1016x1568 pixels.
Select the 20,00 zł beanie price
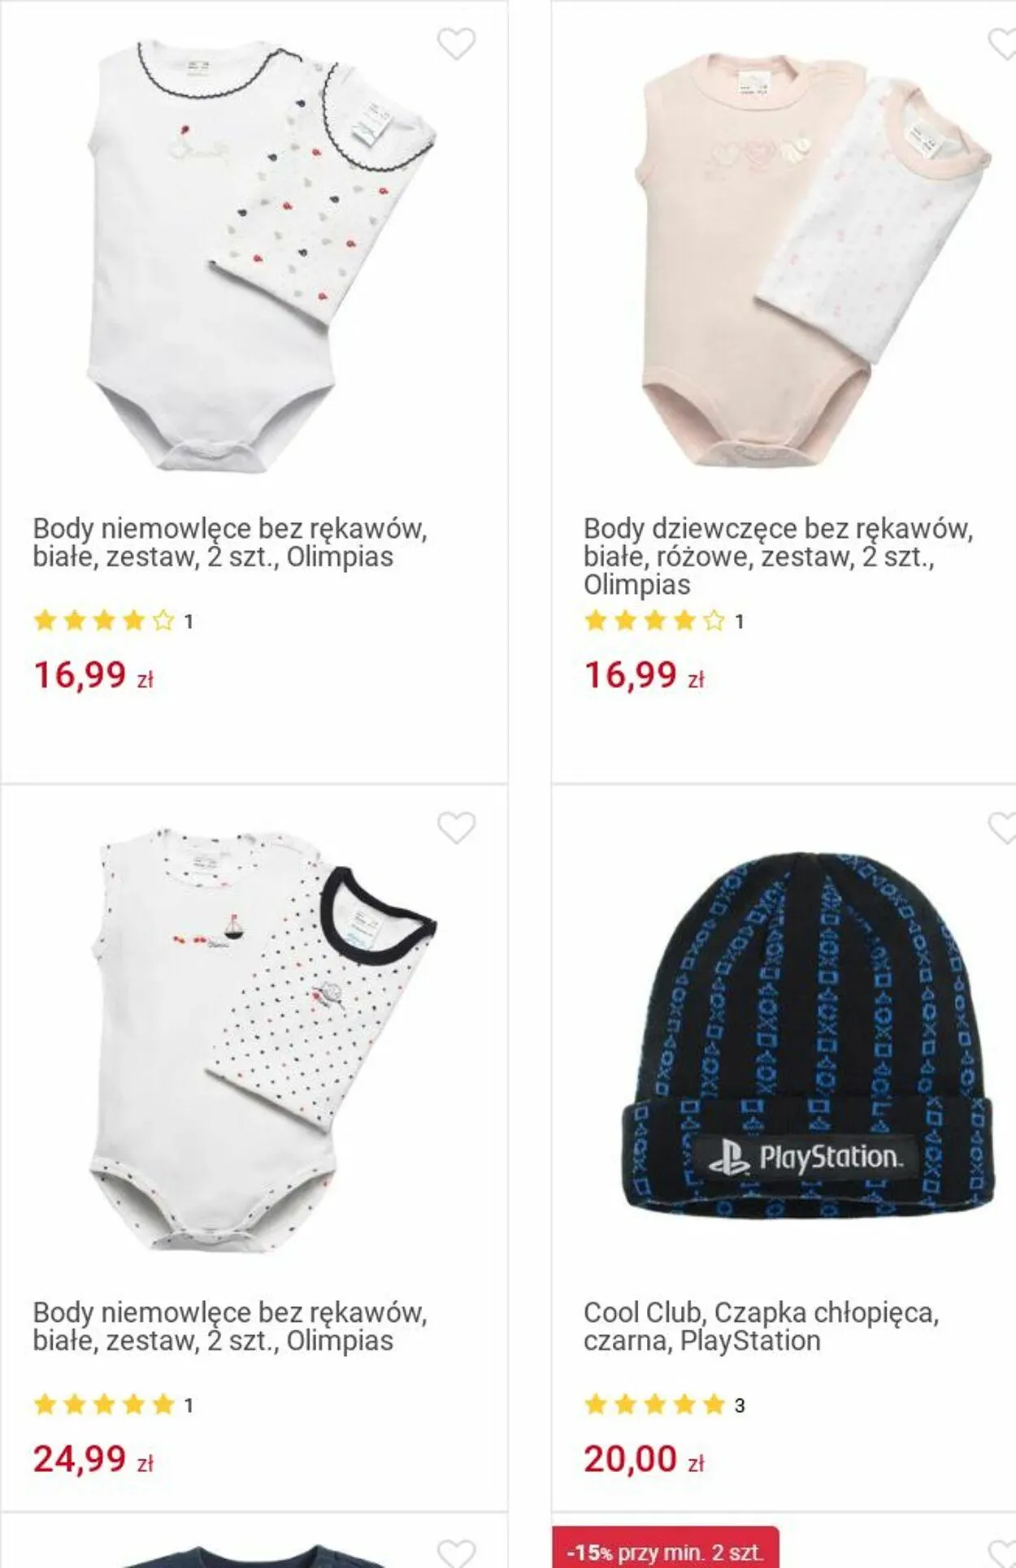click(644, 1459)
